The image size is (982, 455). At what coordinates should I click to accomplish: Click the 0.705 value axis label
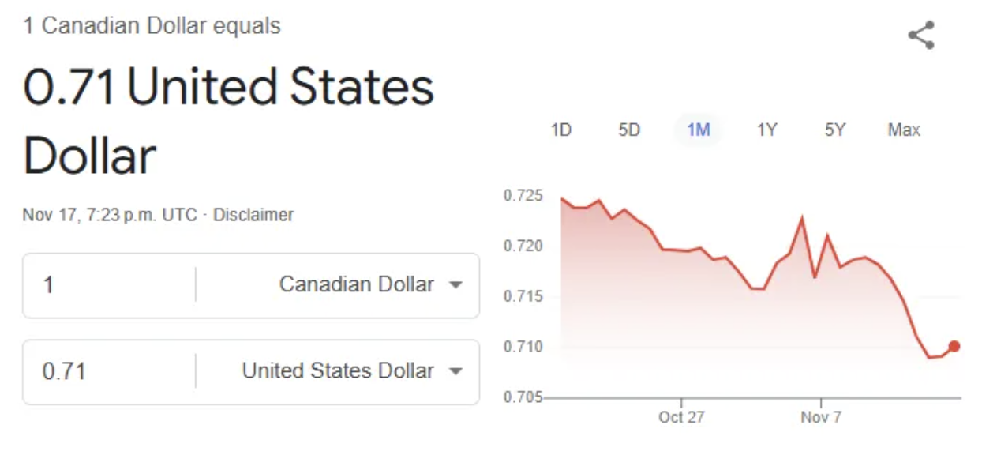pos(523,397)
